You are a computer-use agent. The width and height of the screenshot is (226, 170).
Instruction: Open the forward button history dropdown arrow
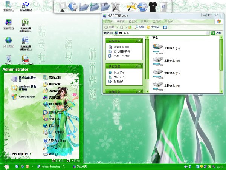pos(126,27)
